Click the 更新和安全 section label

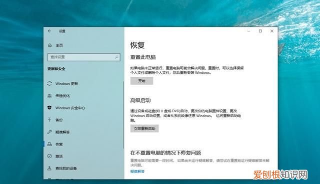56,69
